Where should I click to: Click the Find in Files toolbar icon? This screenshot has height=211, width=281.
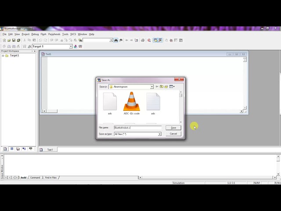(x=80, y=40)
